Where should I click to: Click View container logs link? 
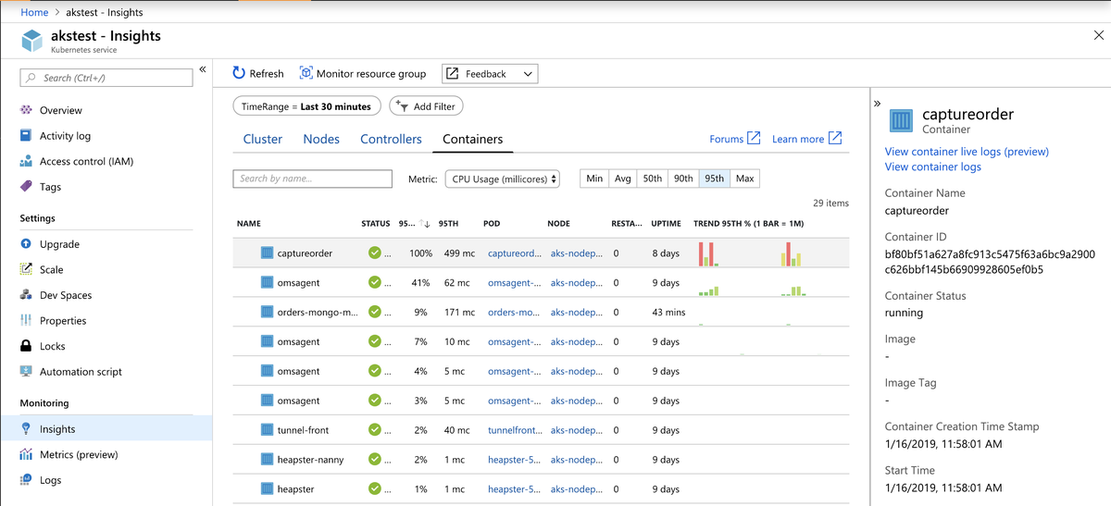[x=932, y=167]
